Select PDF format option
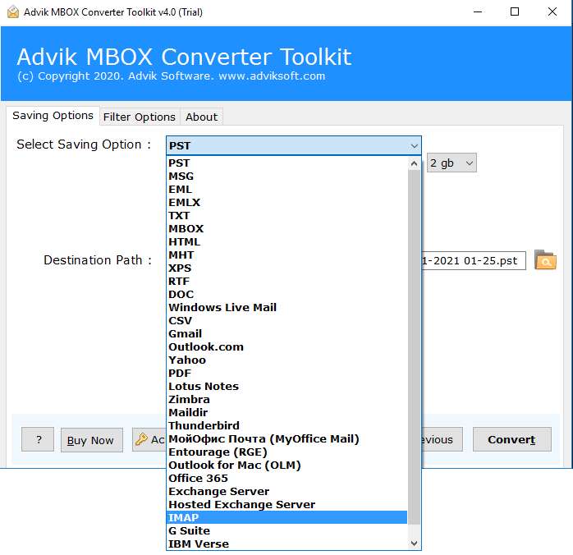Screen dimensions: 573x555 (286, 374)
